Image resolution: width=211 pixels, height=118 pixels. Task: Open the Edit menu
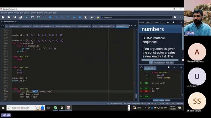(6, 13)
